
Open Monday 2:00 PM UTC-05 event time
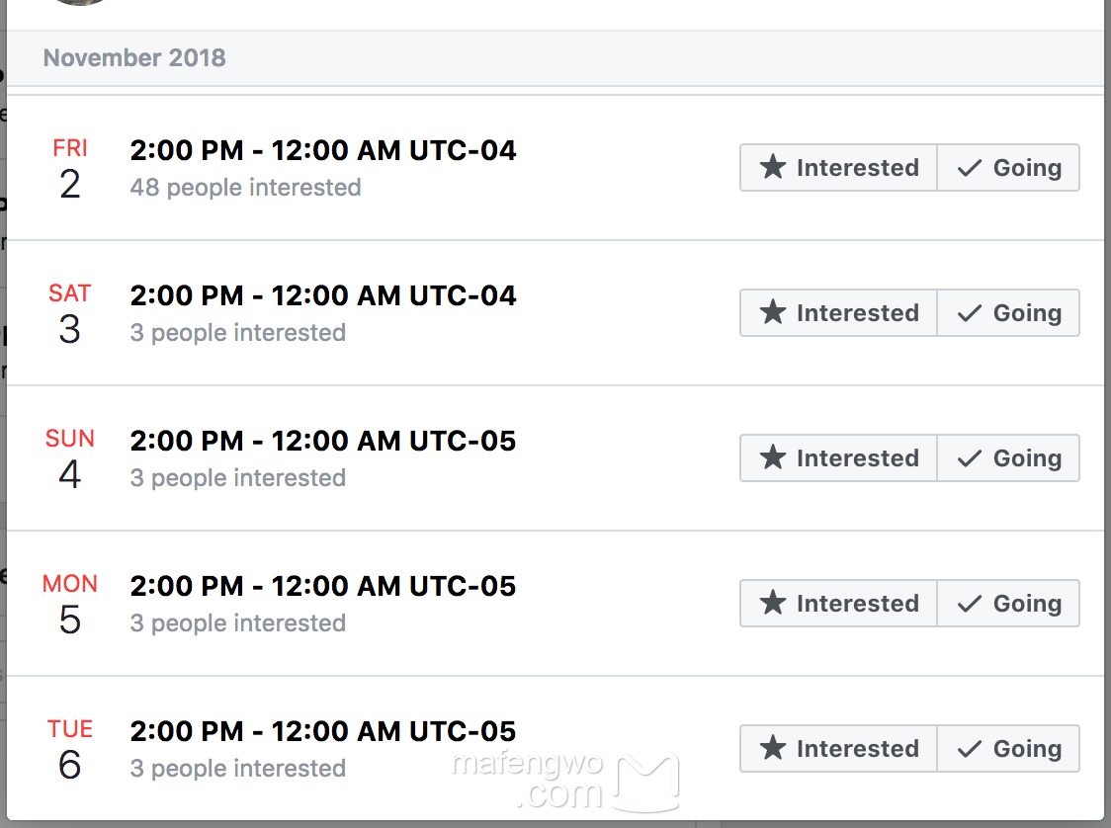point(323,586)
